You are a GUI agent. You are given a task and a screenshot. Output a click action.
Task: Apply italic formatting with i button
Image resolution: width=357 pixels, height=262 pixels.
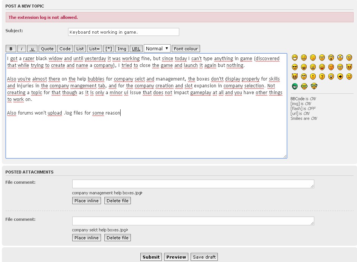(22, 49)
